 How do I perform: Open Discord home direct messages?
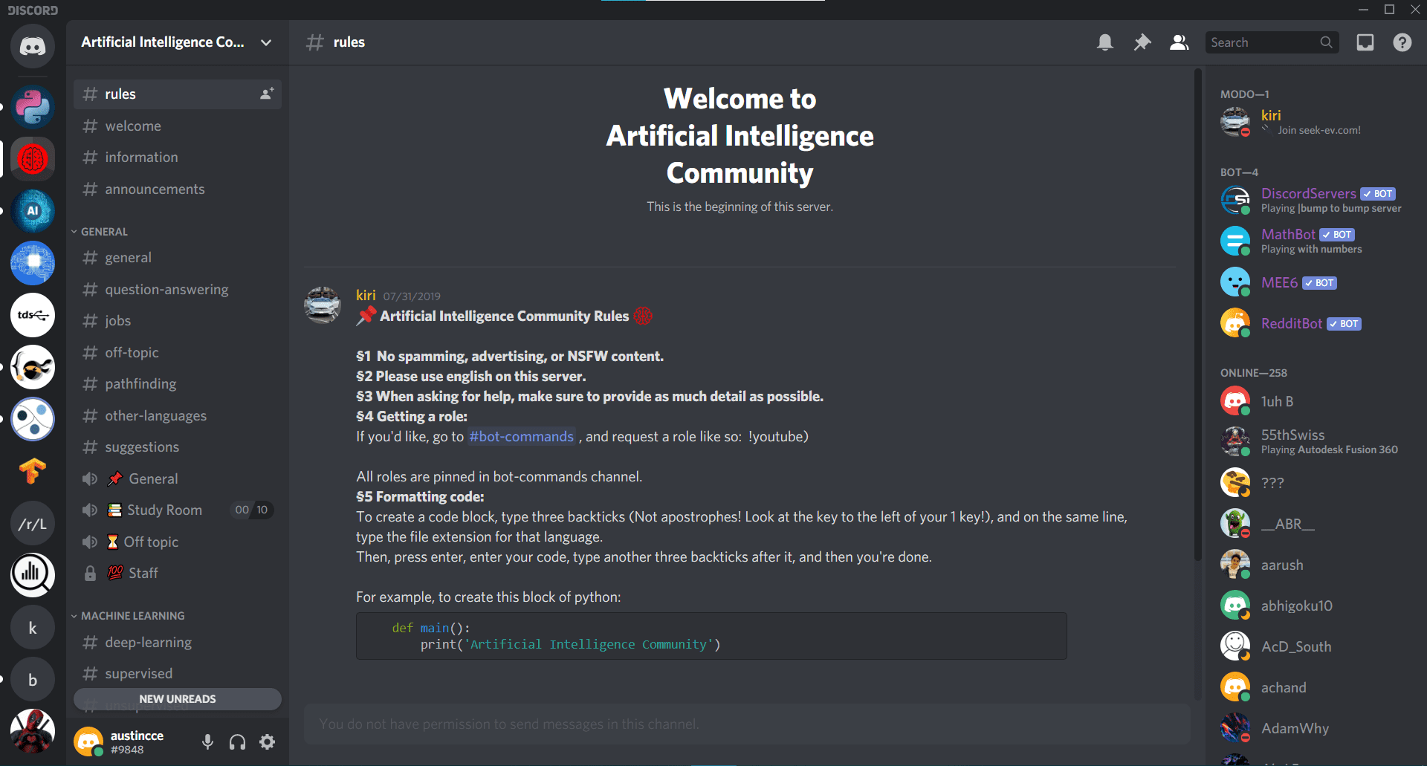(x=33, y=46)
